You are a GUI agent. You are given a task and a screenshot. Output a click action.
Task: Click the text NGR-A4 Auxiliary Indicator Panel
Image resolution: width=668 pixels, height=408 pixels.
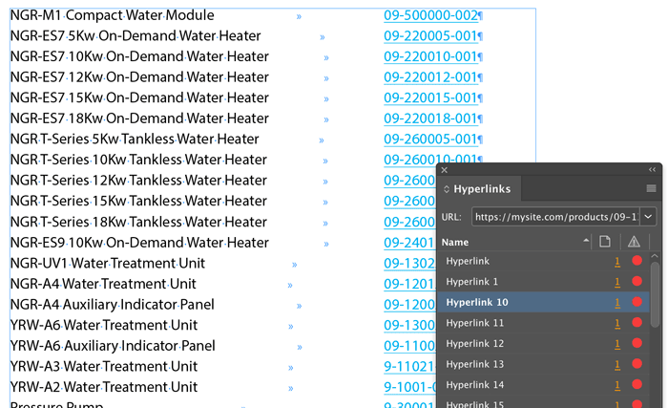point(112,305)
